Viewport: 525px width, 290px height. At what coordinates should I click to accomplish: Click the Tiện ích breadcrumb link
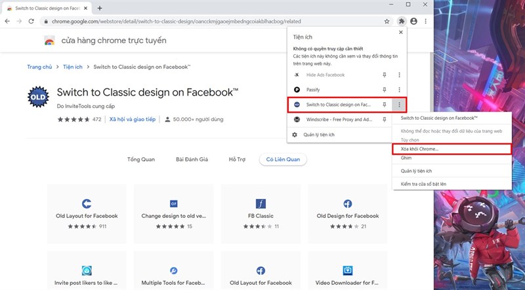(x=73, y=67)
